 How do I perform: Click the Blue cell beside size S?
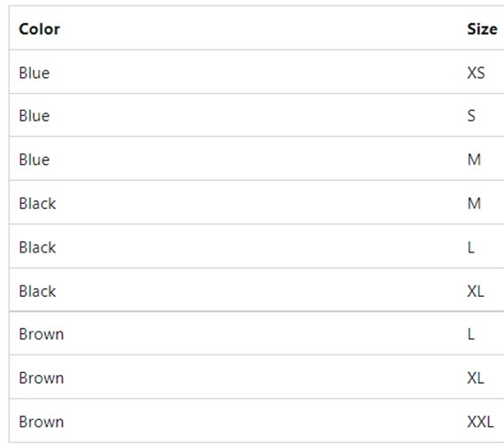click(x=34, y=116)
